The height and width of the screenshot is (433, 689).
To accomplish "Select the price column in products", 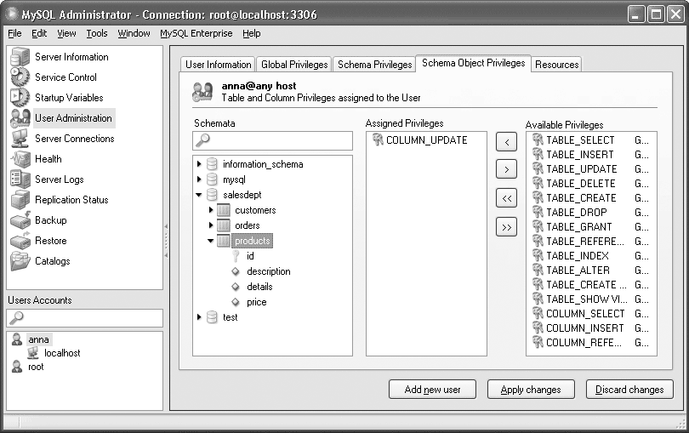I will point(256,302).
